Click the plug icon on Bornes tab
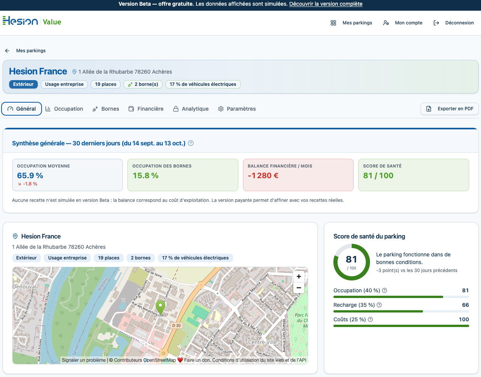Viewport: 481px width, 377px height. pyautogui.click(x=95, y=109)
